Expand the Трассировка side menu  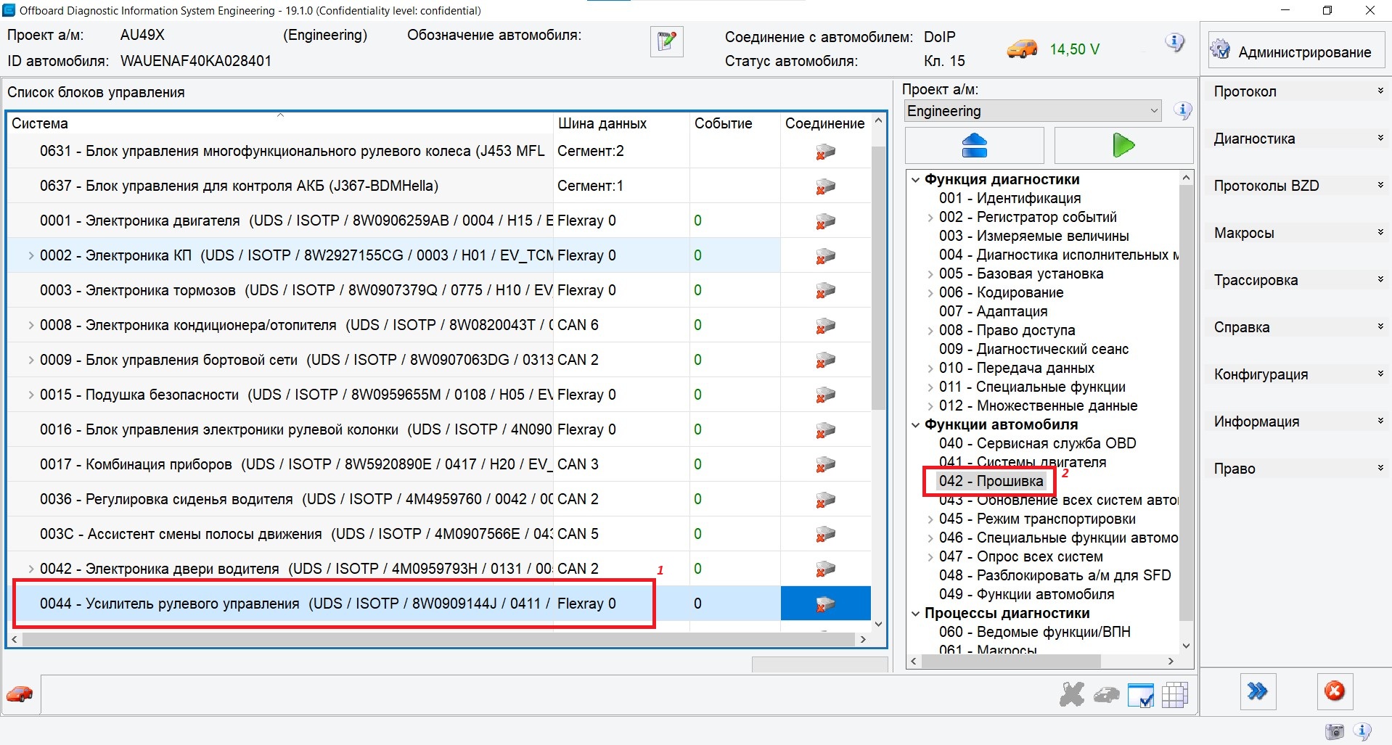click(1297, 280)
